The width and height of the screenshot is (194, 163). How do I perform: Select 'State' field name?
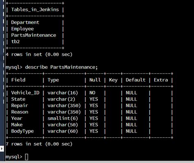click(18, 99)
